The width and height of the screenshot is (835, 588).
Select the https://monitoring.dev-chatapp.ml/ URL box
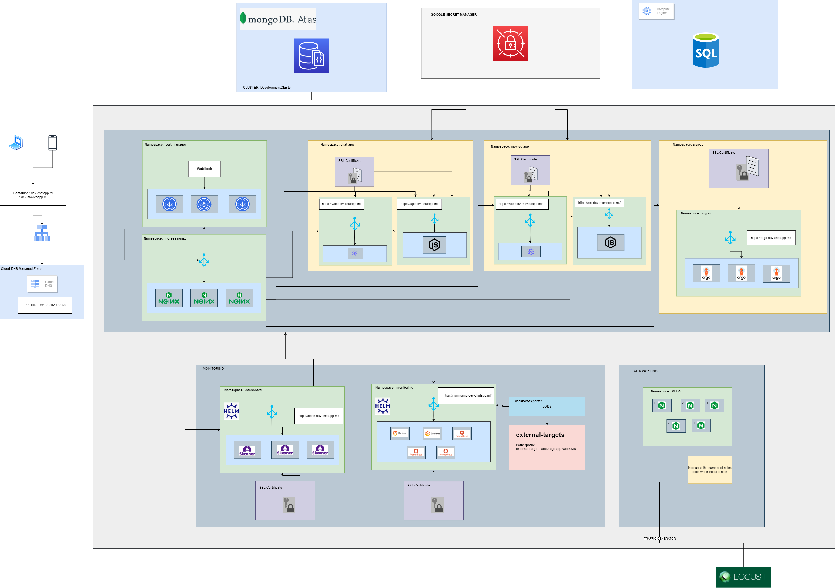pos(466,395)
